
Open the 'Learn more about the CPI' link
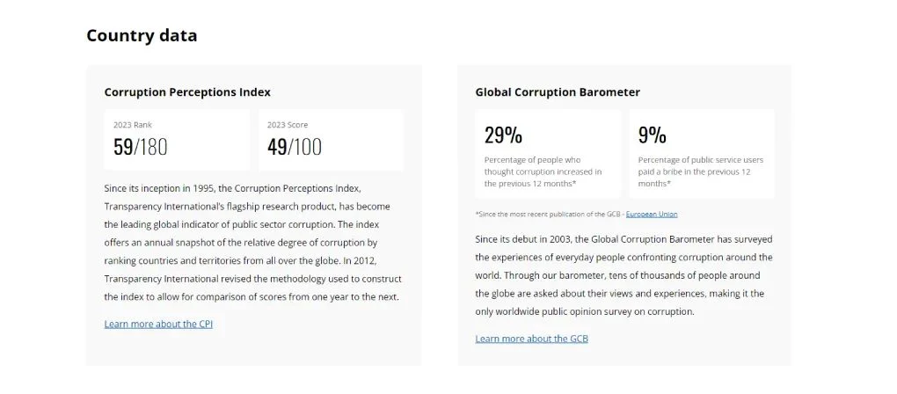pyautogui.click(x=158, y=324)
